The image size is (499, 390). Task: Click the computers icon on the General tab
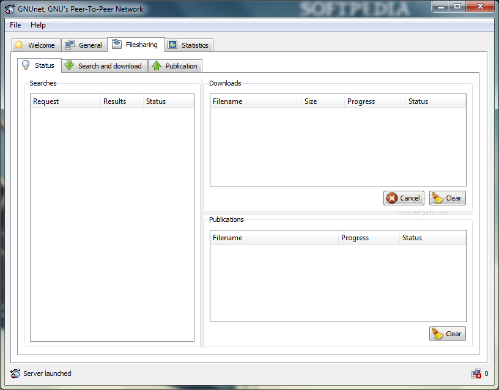[69, 45]
